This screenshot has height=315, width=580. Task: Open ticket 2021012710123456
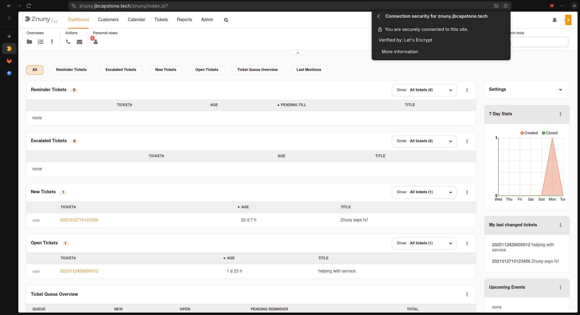[79, 220]
